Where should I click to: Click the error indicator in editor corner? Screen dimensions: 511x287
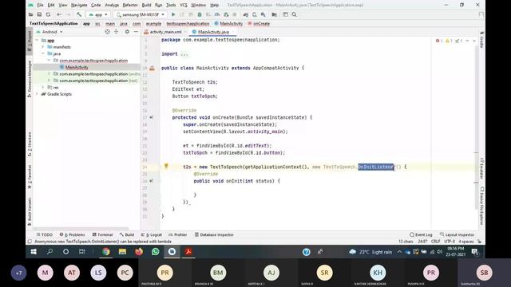(x=438, y=41)
